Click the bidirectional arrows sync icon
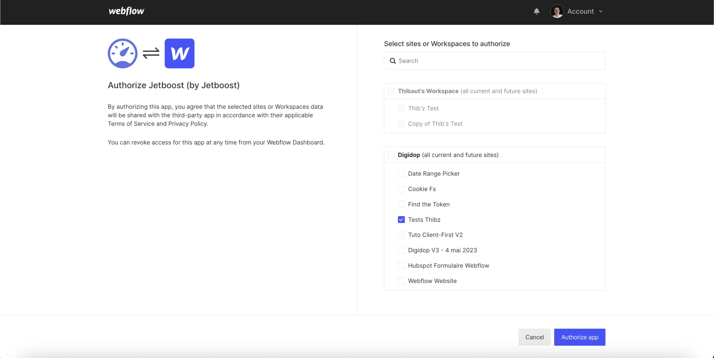This screenshot has width=714, height=358. (151, 53)
